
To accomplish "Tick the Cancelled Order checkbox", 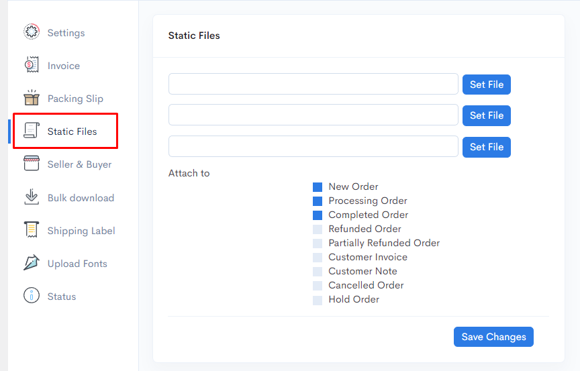I will pyautogui.click(x=318, y=286).
